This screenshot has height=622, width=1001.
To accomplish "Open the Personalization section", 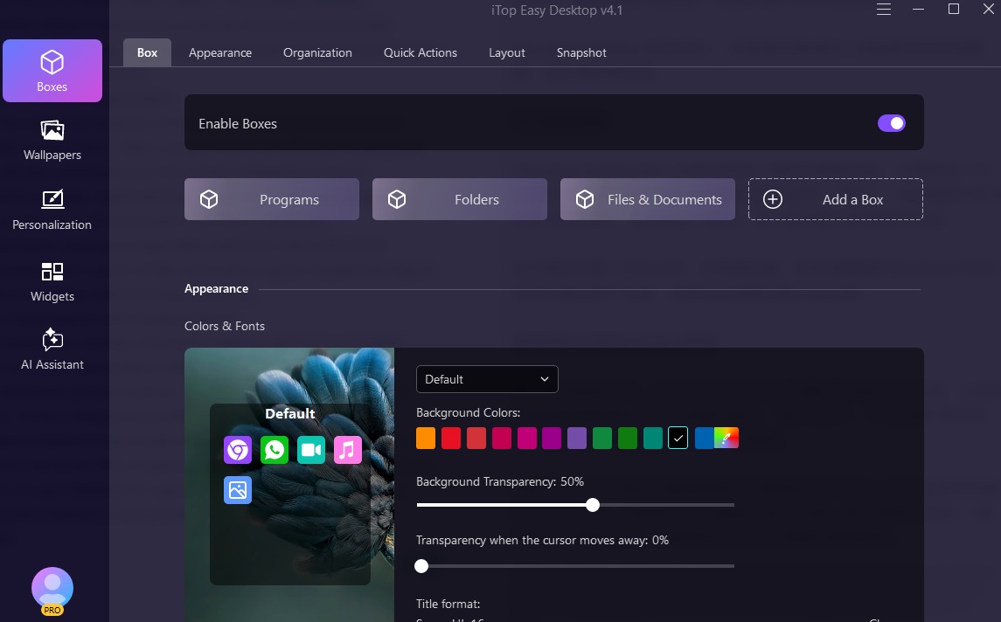I will point(52,210).
